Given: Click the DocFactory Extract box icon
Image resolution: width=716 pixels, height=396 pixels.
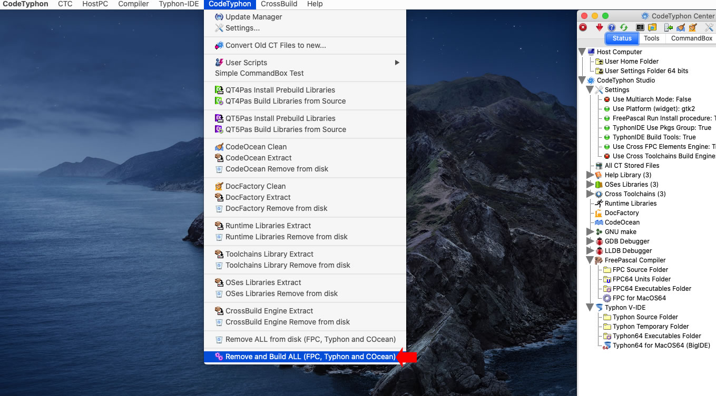Looking at the screenshot, I should (x=219, y=197).
